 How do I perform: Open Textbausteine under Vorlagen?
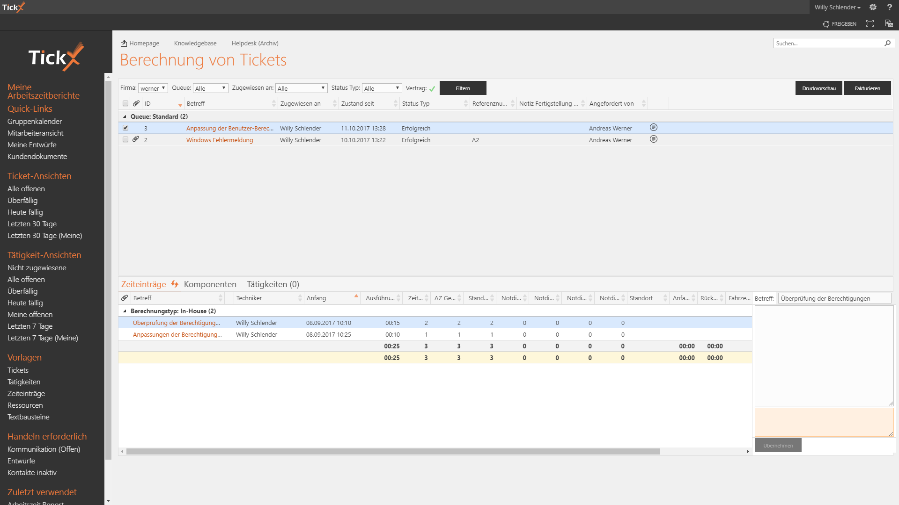29,417
